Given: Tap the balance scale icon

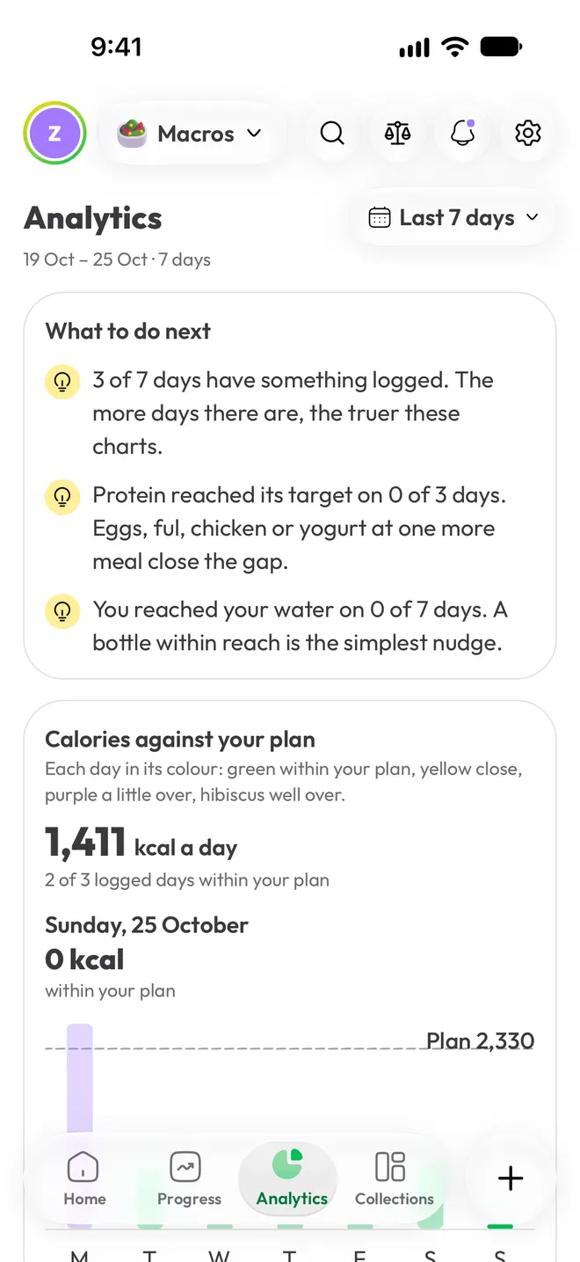Looking at the screenshot, I should click(x=397, y=134).
